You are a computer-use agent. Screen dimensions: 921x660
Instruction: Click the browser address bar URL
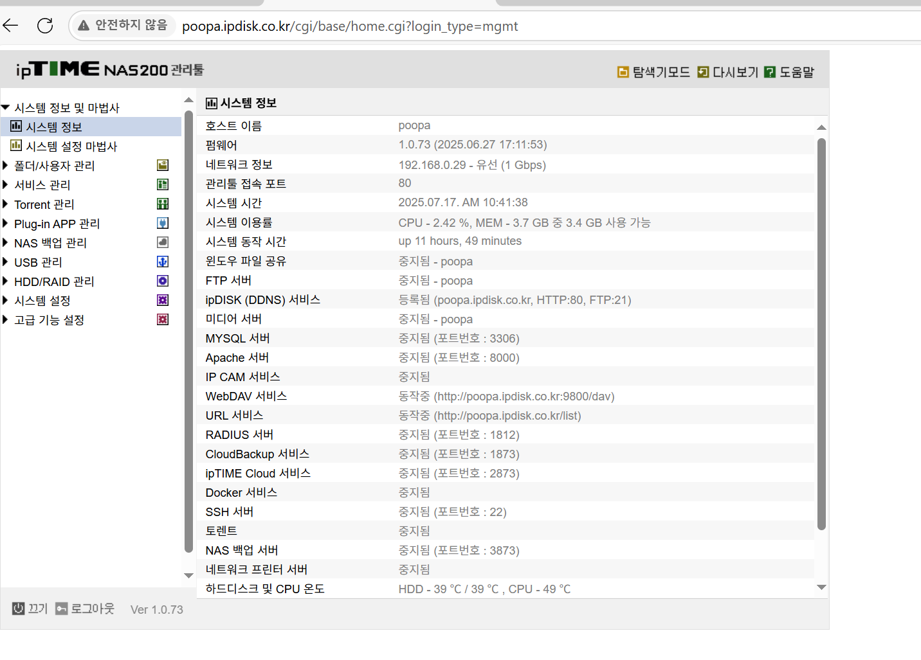pos(350,26)
